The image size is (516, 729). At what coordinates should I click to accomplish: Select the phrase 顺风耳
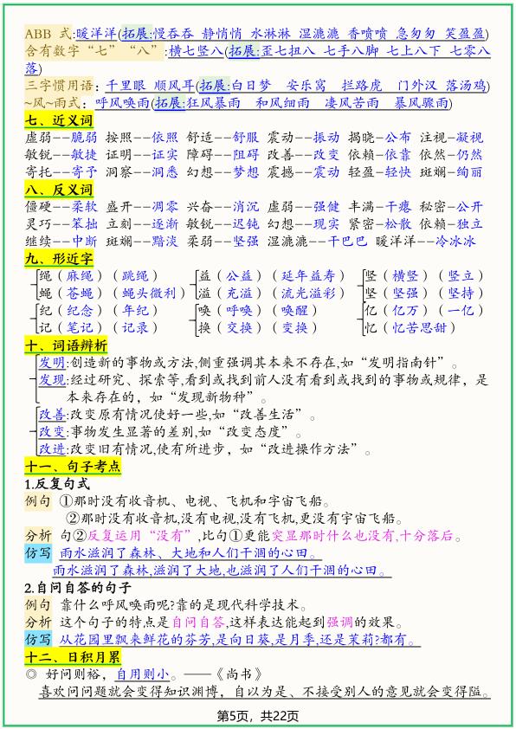tap(174, 86)
